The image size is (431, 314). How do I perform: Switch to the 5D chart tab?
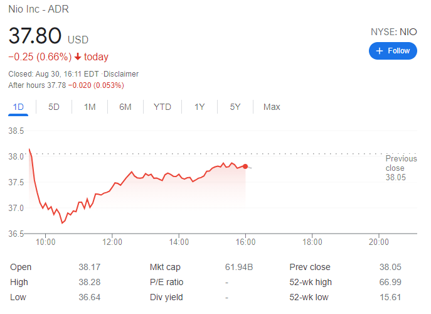tap(54, 107)
